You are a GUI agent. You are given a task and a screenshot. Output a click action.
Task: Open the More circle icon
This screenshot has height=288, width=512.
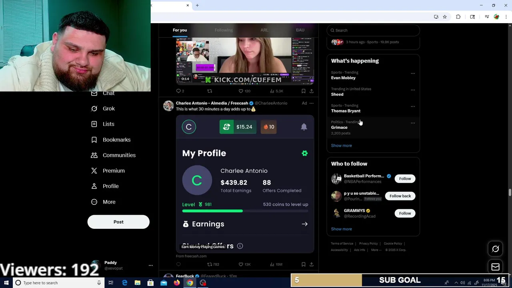click(x=94, y=202)
